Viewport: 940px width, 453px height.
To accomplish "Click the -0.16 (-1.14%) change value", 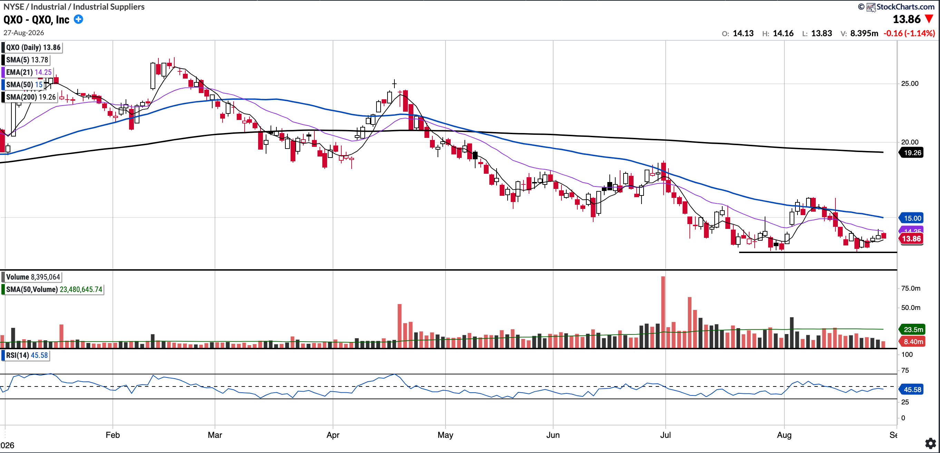I will [909, 33].
